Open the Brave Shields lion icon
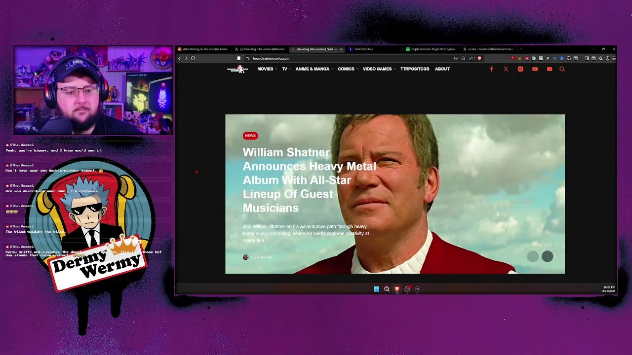This screenshot has width=632, height=355. point(479,58)
